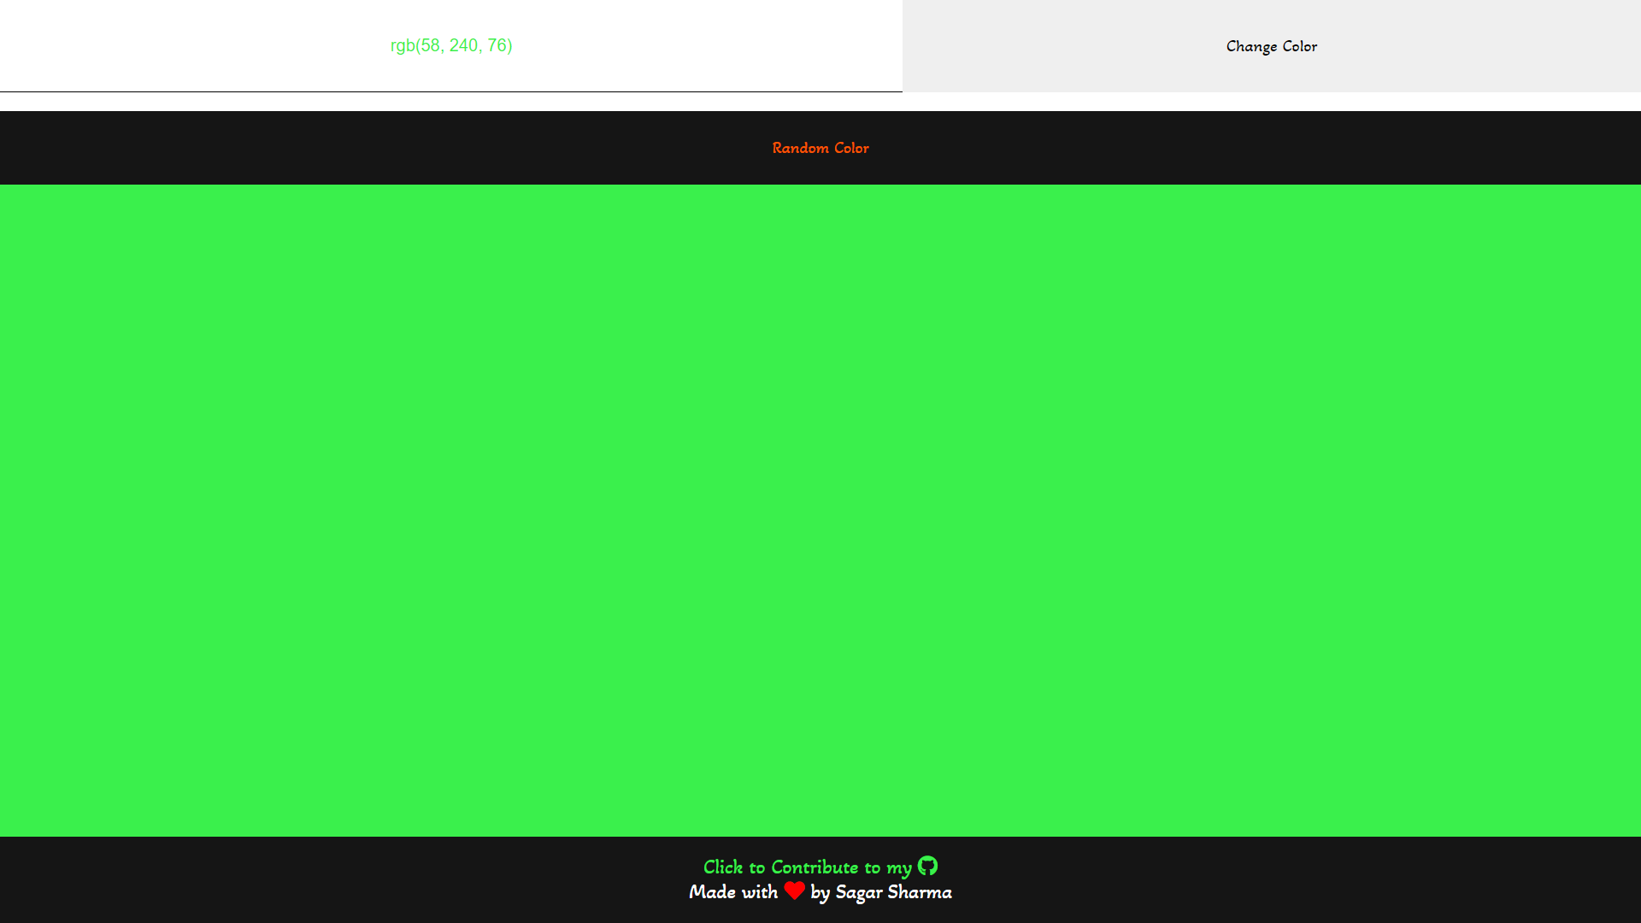Click the word 'Color' in Random Color
This screenshot has height=923, width=1641.
coord(851,148)
